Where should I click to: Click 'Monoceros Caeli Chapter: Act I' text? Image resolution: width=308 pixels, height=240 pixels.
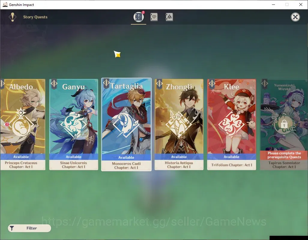[x=126, y=166]
